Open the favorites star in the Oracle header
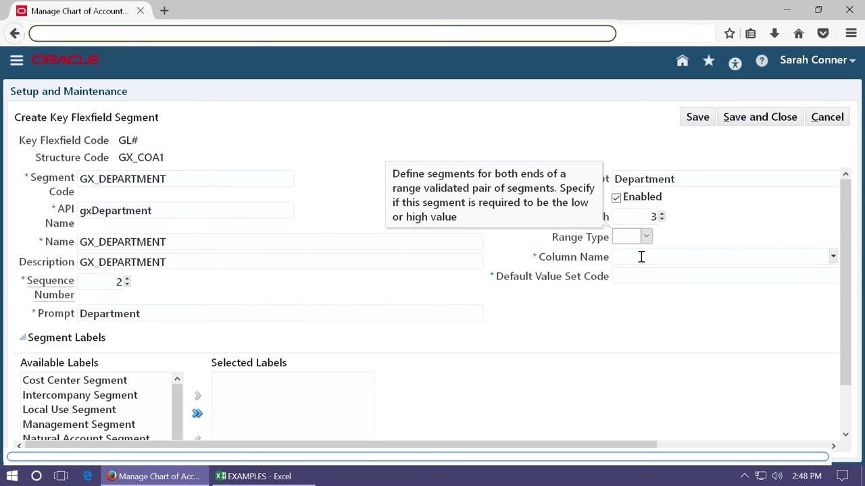Image resolution: width=865 pixels, height=486 pixels. point(709,61)
